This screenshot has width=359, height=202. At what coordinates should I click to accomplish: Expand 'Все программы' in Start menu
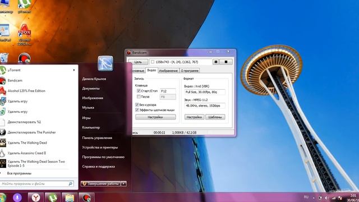[19, 173]
